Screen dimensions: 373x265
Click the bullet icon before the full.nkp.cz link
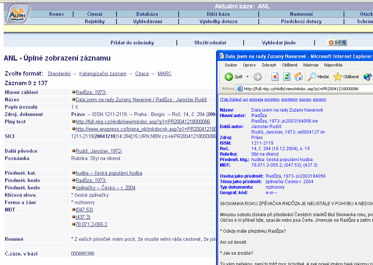[74, 122]
